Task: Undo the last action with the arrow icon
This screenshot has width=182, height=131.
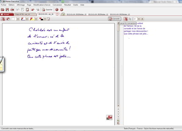Action: [x=33, y=10]
